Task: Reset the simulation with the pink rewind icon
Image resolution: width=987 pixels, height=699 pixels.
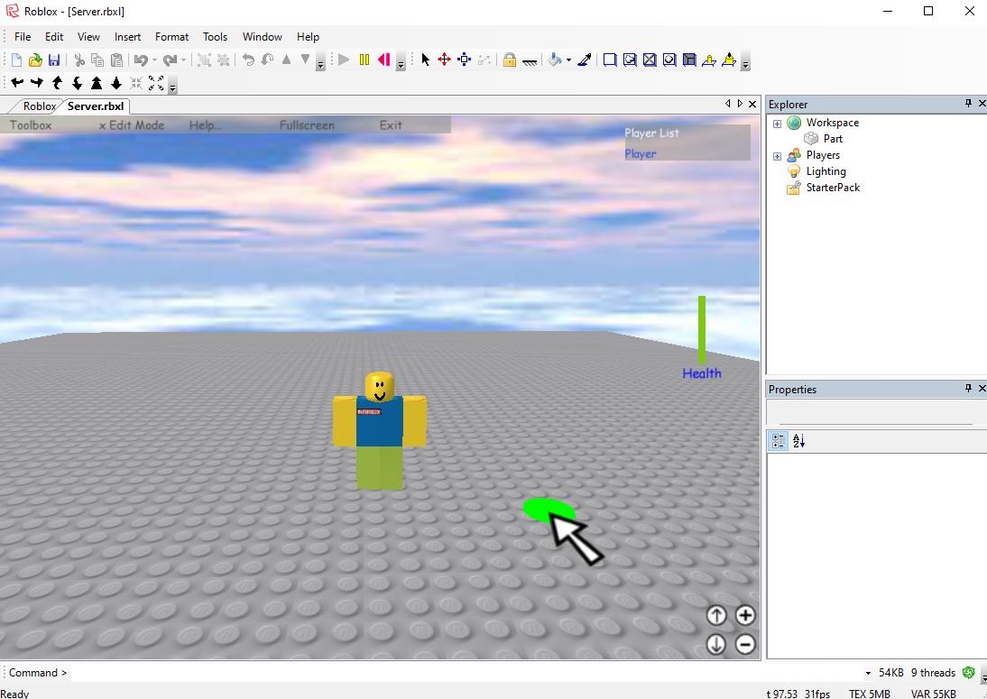Action: pyautogui.click(x=383, y=60)
